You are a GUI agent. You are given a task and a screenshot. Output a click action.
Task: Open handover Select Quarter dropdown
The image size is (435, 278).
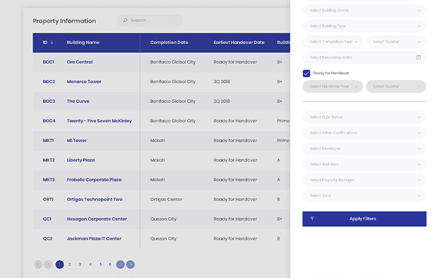click(x=396, y=86)
